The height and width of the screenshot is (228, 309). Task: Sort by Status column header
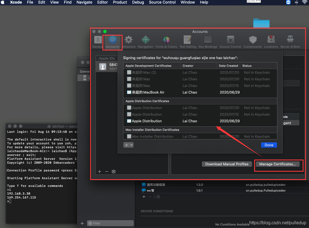pyautogui.click(x=259, y=66)
